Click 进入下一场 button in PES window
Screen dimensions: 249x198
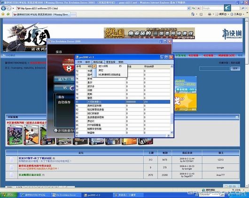tap(64, 79)
